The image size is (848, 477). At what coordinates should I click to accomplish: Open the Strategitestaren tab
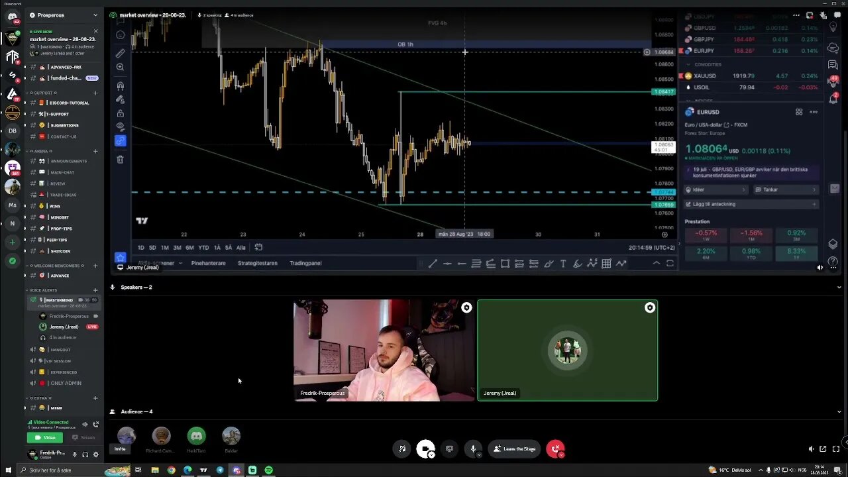258,263
